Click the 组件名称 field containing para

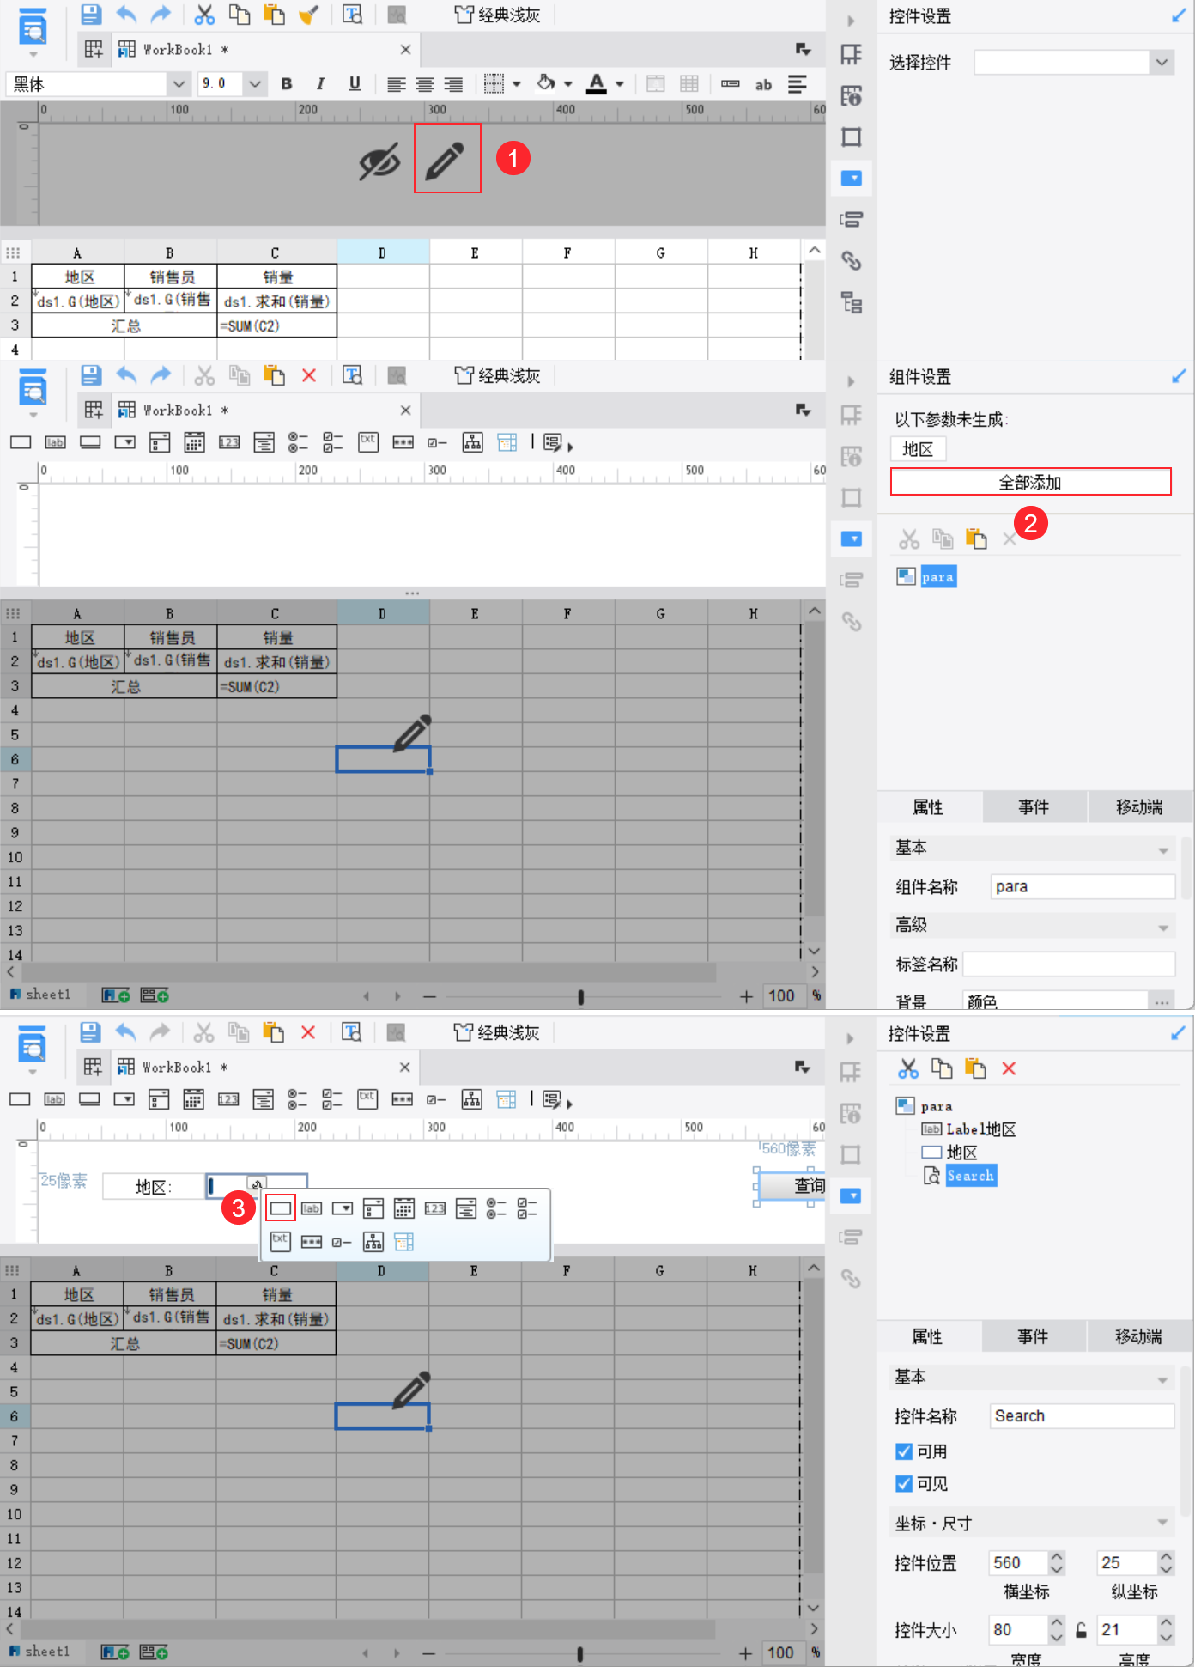[x=1083, y=886]
